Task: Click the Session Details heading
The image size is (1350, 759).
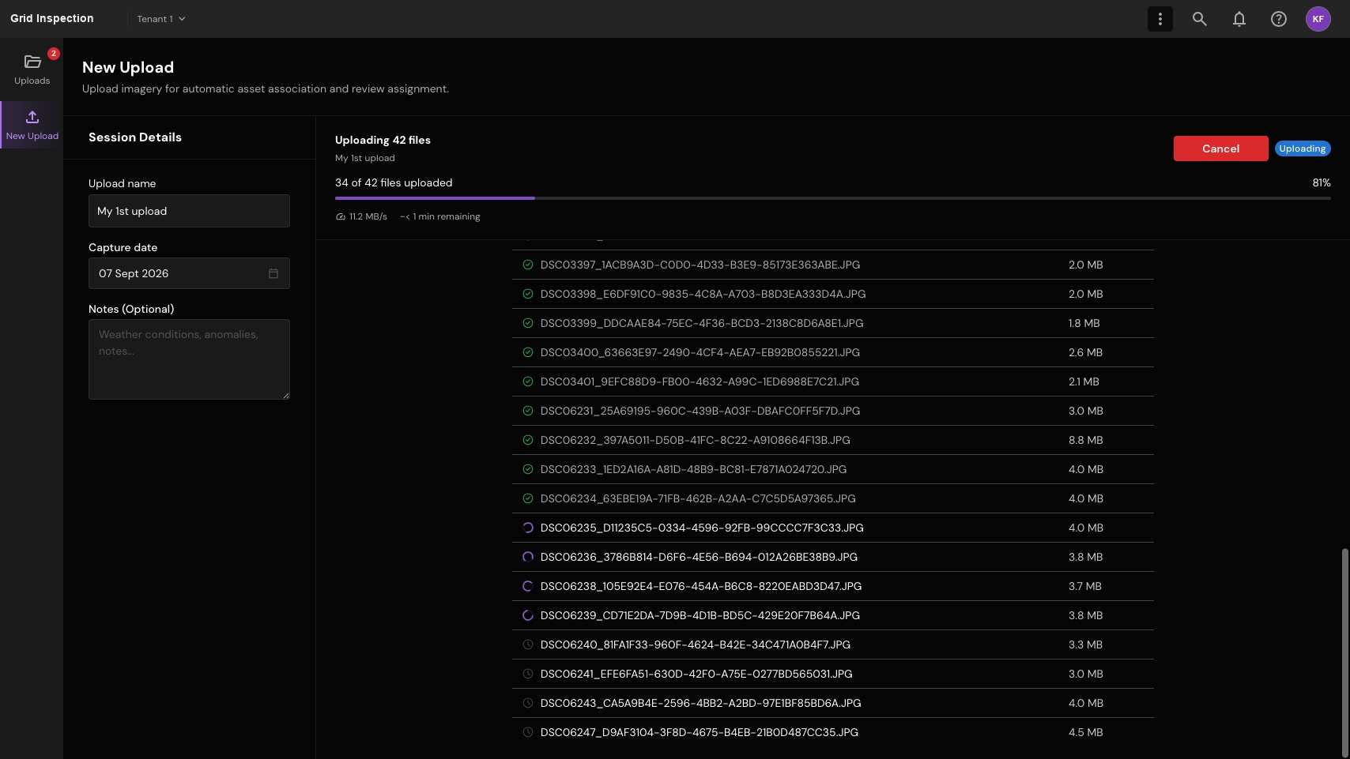Action: [135, 137]
